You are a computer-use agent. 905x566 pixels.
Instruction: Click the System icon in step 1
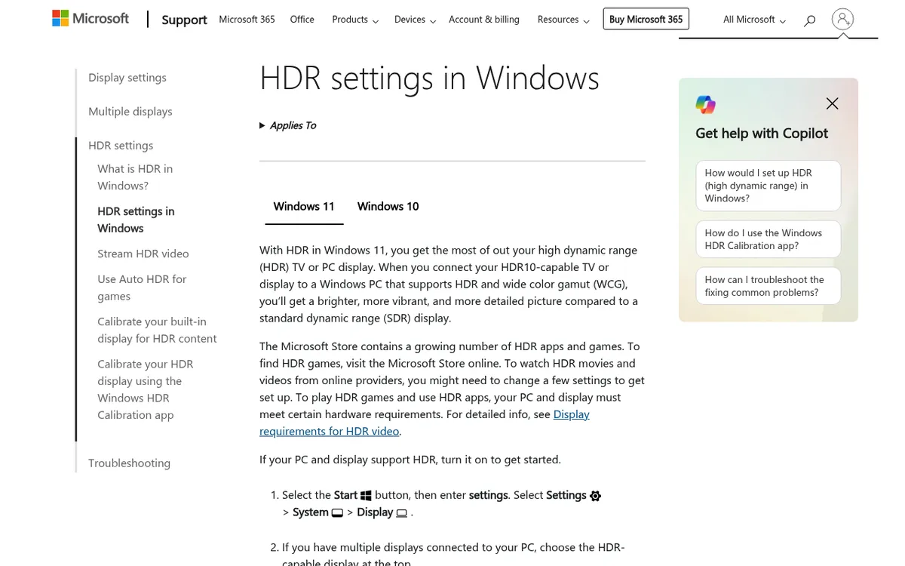pos(337,513)
